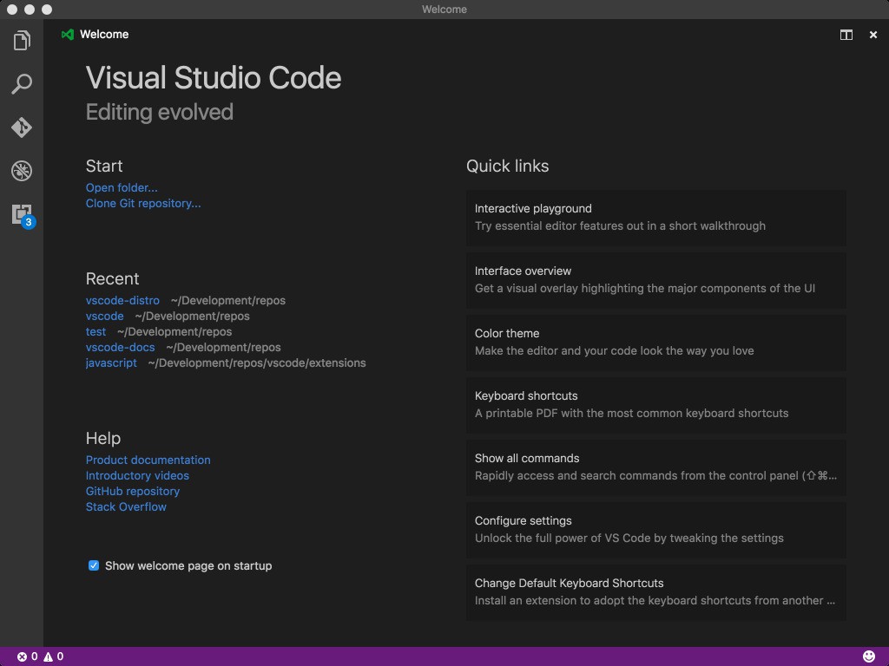Viewport: 889px width, 666px height.
Task: Click the split editor icon
Action: tap(846, 35)
